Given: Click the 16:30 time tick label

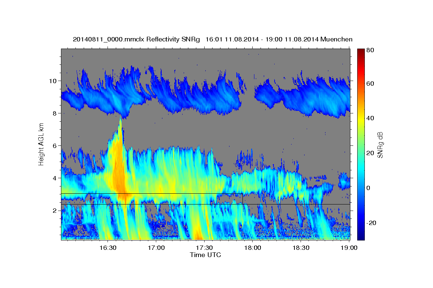Looking at the screenshot, I should [108, 248].
